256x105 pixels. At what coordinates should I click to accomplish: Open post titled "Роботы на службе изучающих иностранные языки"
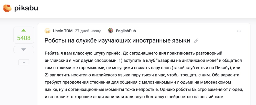pyautogui.click(x=117, y=40)
